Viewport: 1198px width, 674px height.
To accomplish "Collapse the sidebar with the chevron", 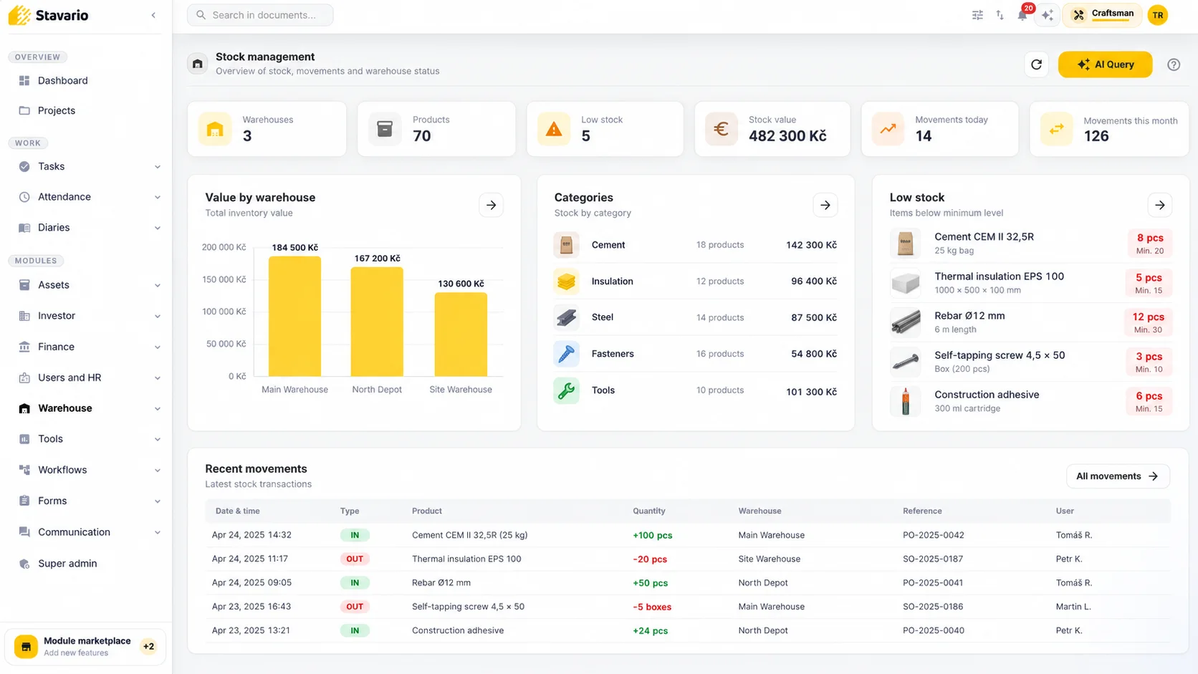I will (153, 15).
